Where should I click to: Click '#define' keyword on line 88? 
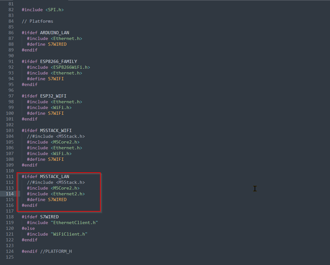36,44
